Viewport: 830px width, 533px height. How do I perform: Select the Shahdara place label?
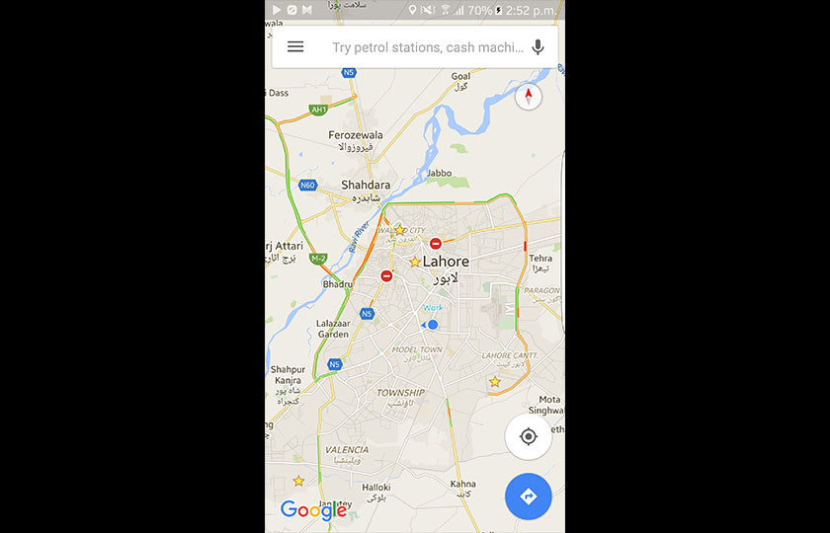[366, 186]
